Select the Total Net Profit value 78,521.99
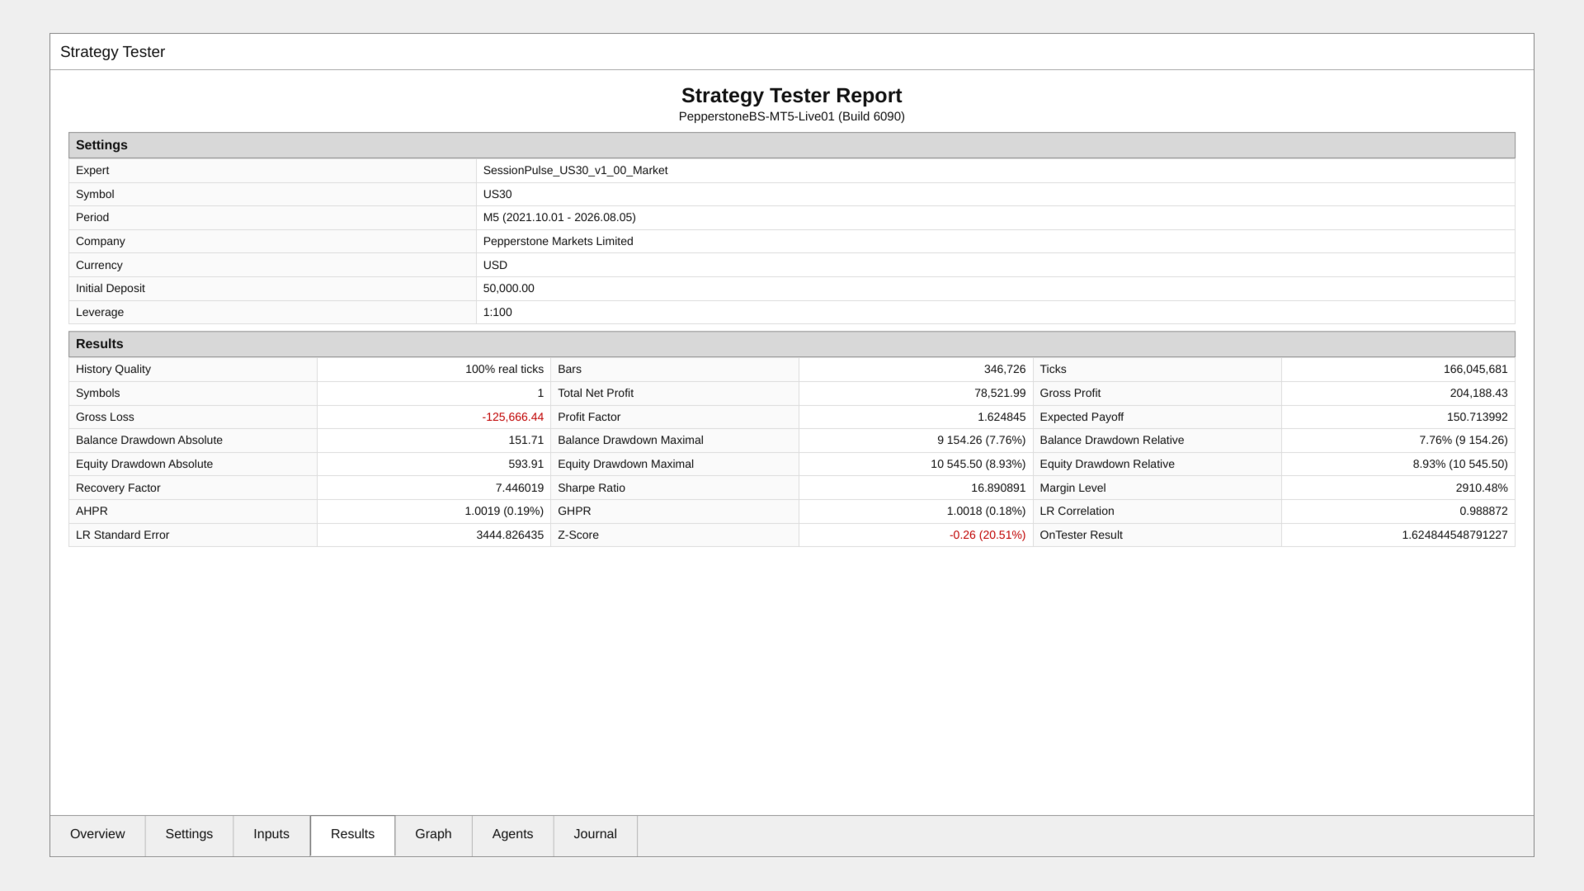The image size is (1584, 891). (x=1000, y=394)
